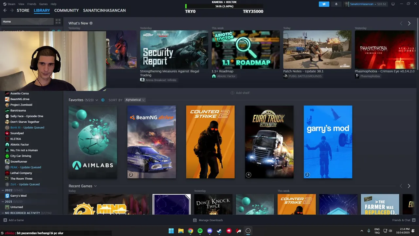Open the notifications bell
This screenshot has width=419, height=236.
336,4
